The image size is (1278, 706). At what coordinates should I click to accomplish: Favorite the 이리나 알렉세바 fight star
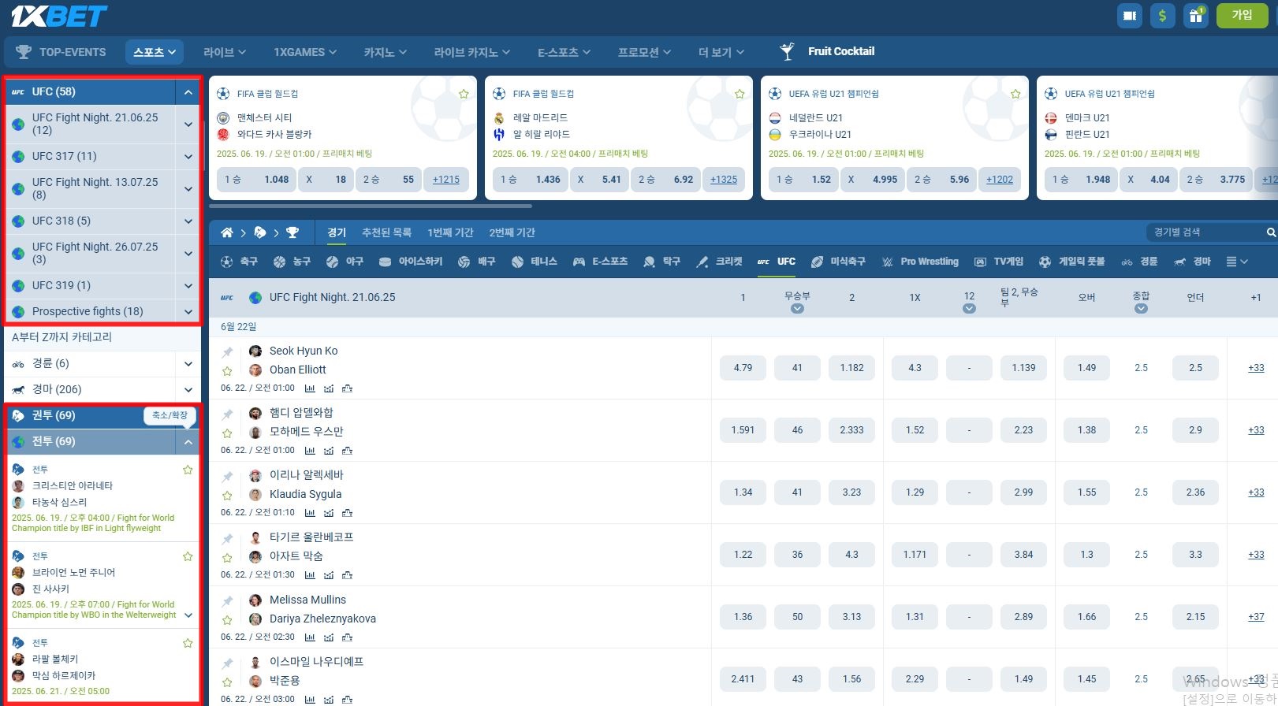pyautogui.click(x=227, y=496)
